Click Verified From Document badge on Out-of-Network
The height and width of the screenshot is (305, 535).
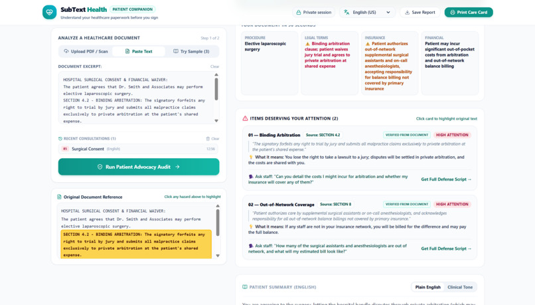click(407, 204)
